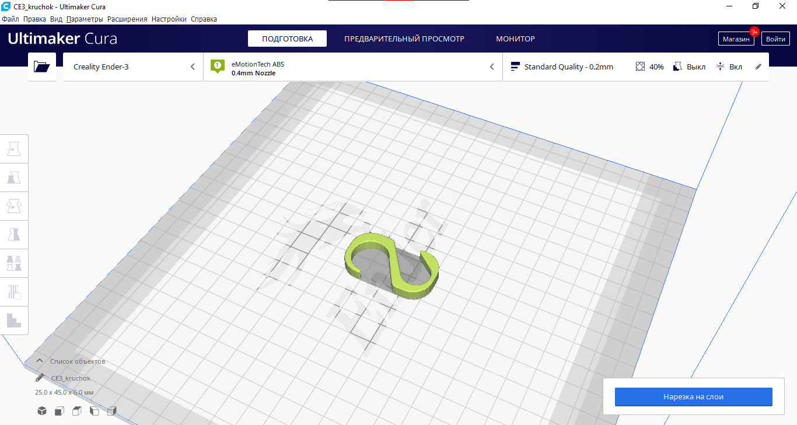Click the pencil icon beside CE3_kruchok
Image resolution: width=797 pixels, height=425 pixels.
point(40,378)
